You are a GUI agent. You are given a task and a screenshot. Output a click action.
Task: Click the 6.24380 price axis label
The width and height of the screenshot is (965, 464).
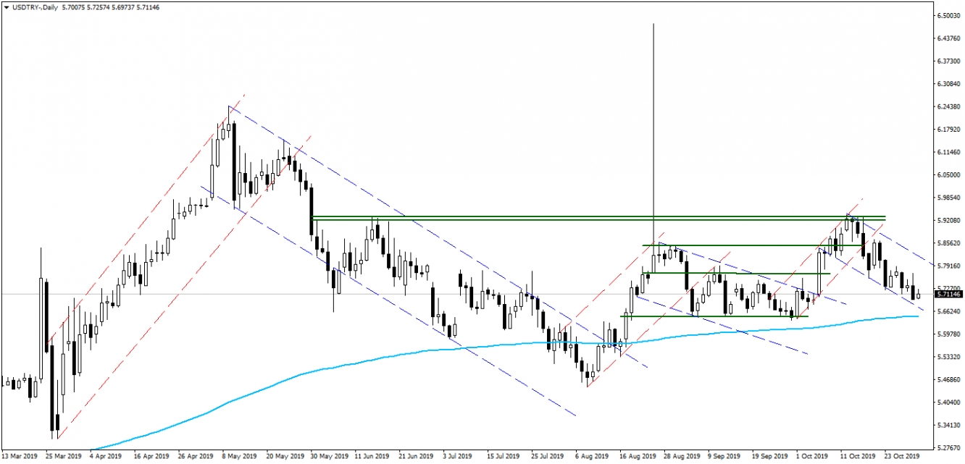pyautogui.click(x=948, y=106)
